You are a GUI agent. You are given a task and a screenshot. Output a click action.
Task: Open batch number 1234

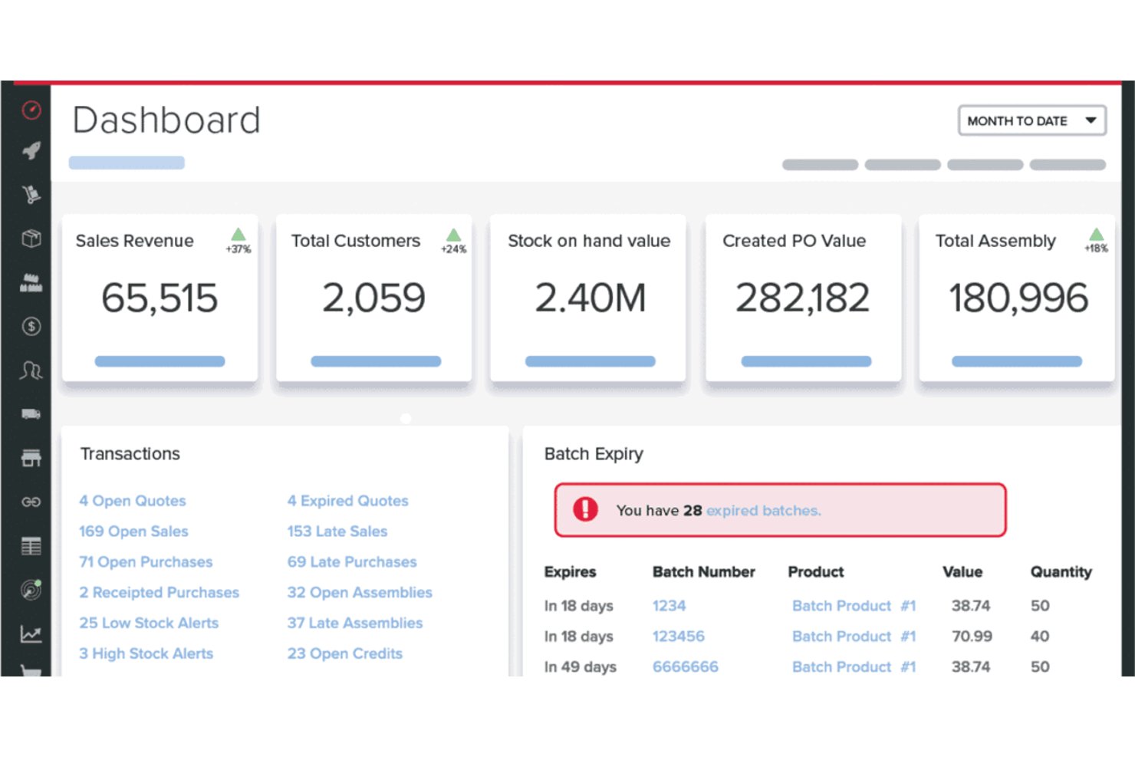click(669, 606)
